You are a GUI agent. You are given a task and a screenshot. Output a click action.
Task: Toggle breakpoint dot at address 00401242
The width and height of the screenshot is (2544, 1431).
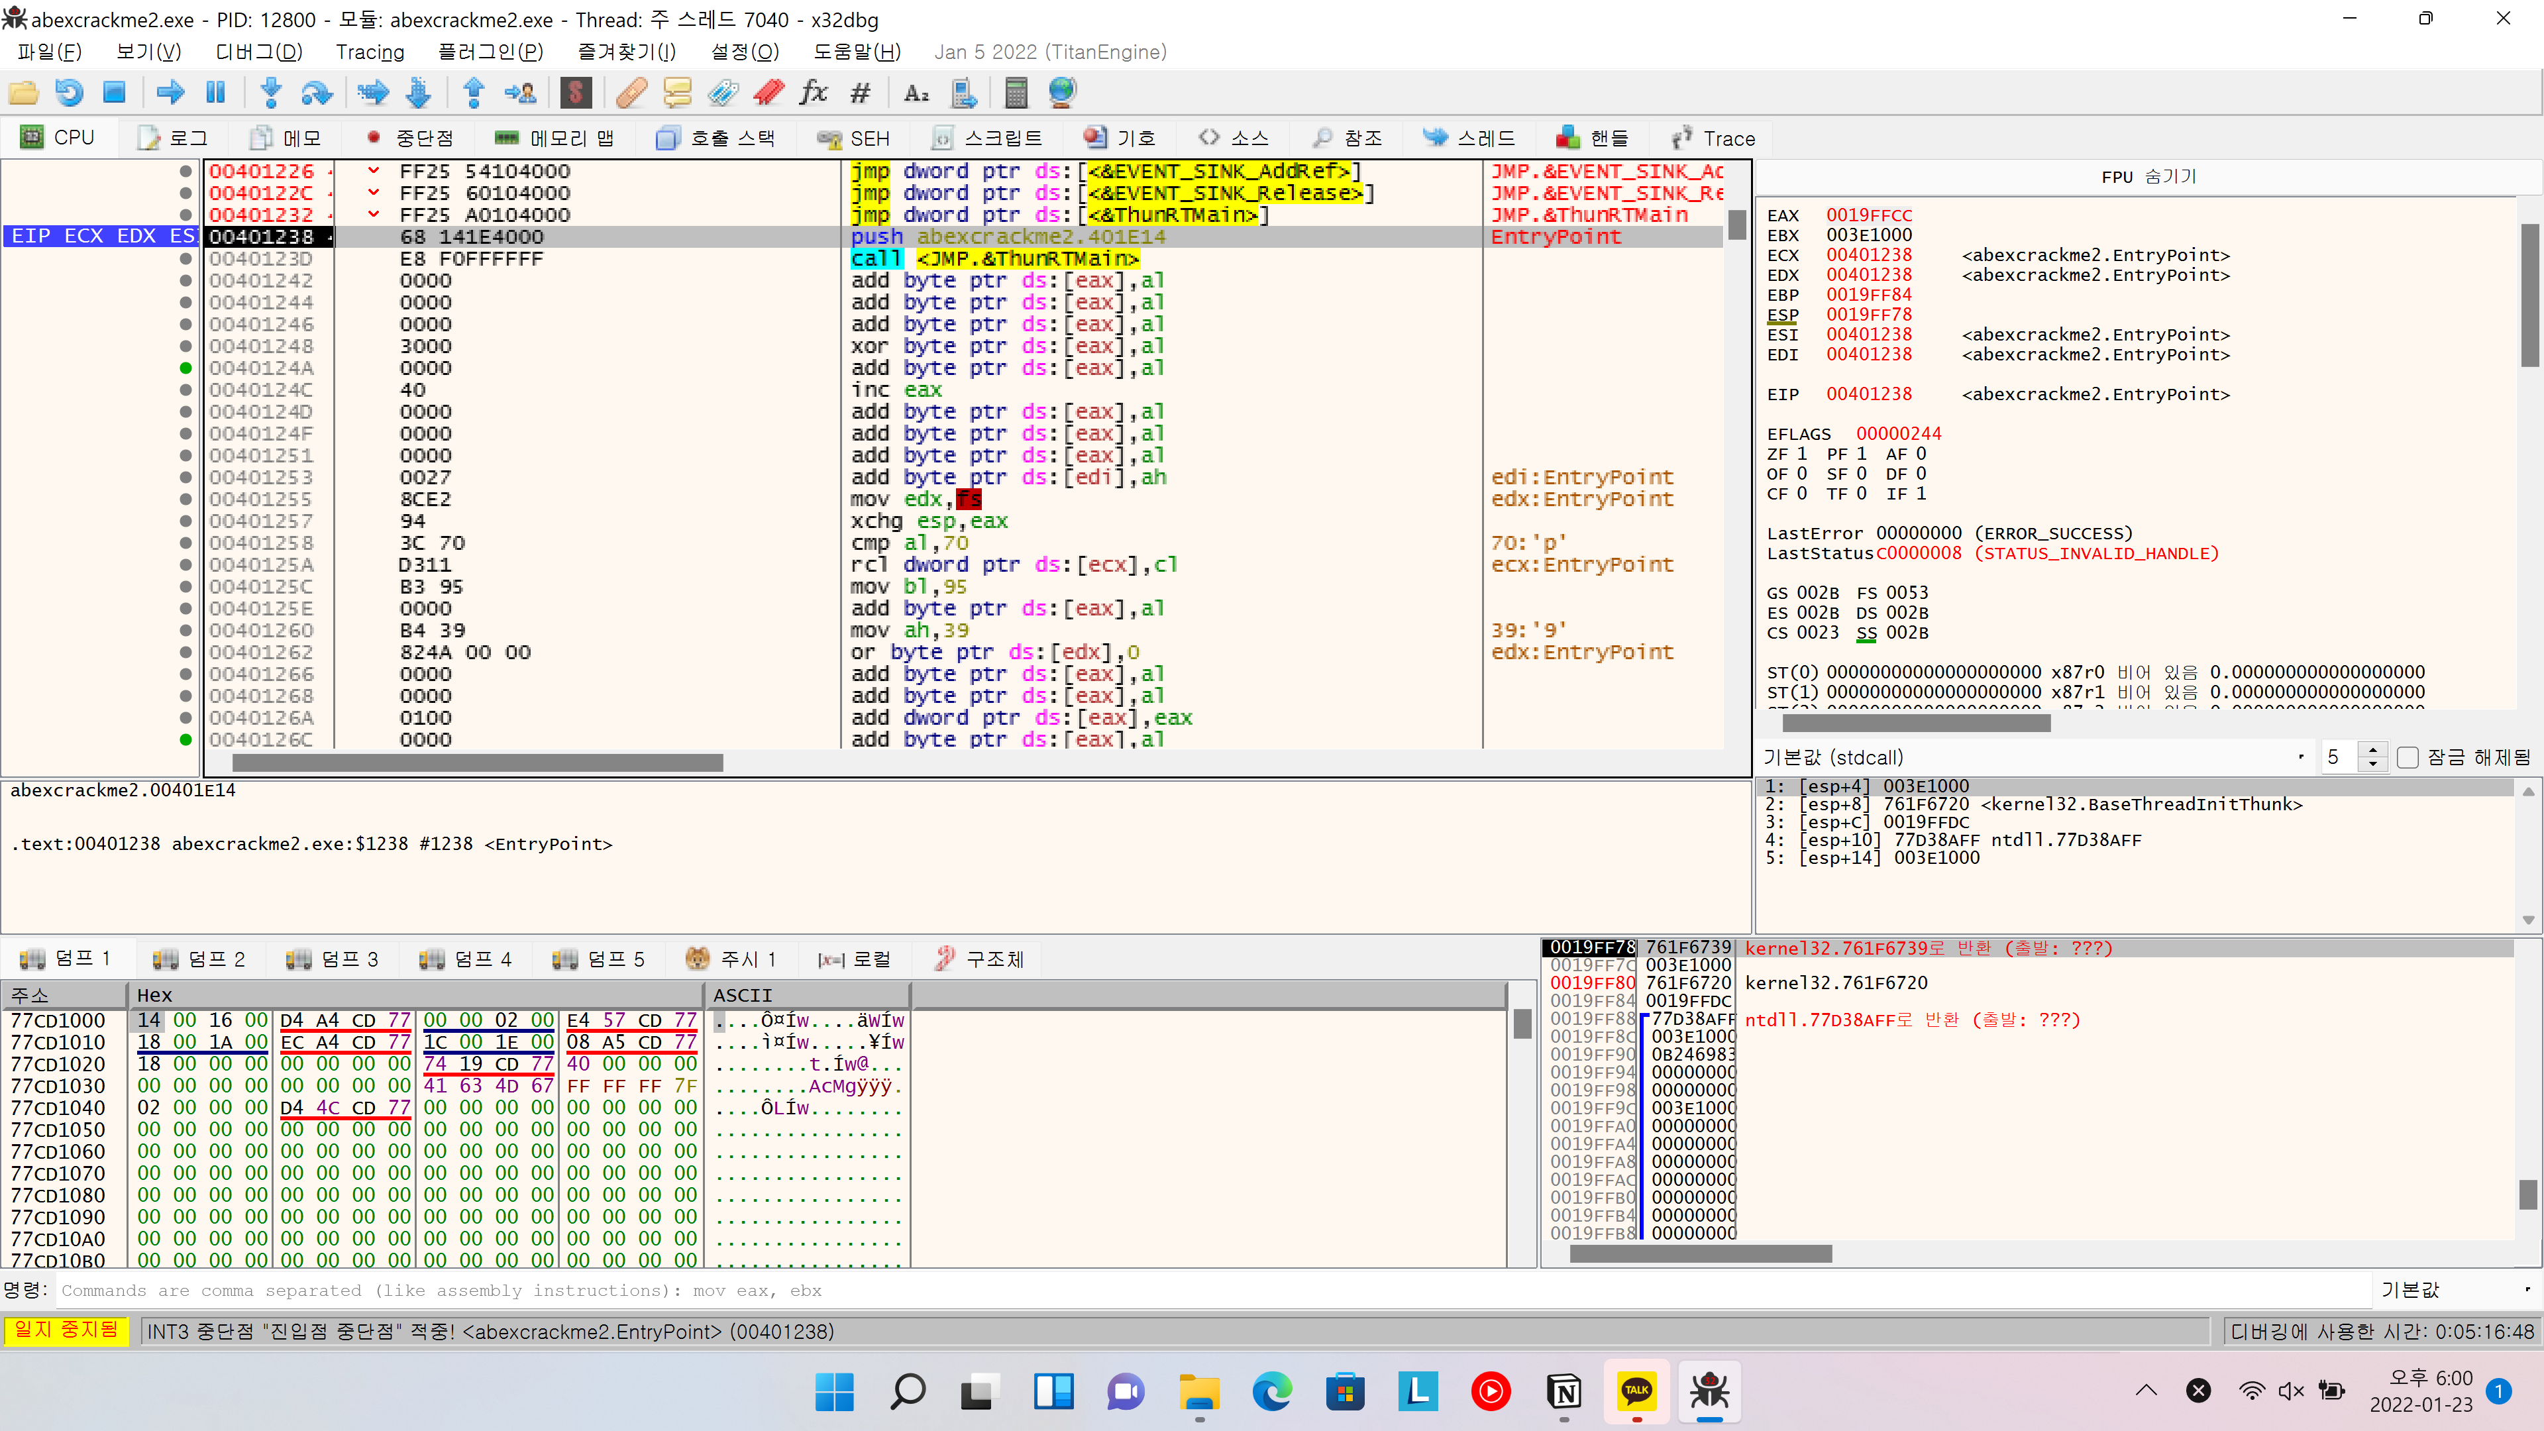pos(185,280)
